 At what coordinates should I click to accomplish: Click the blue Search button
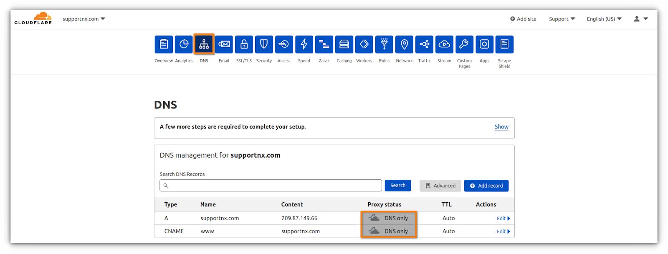[x=398, y=186]
